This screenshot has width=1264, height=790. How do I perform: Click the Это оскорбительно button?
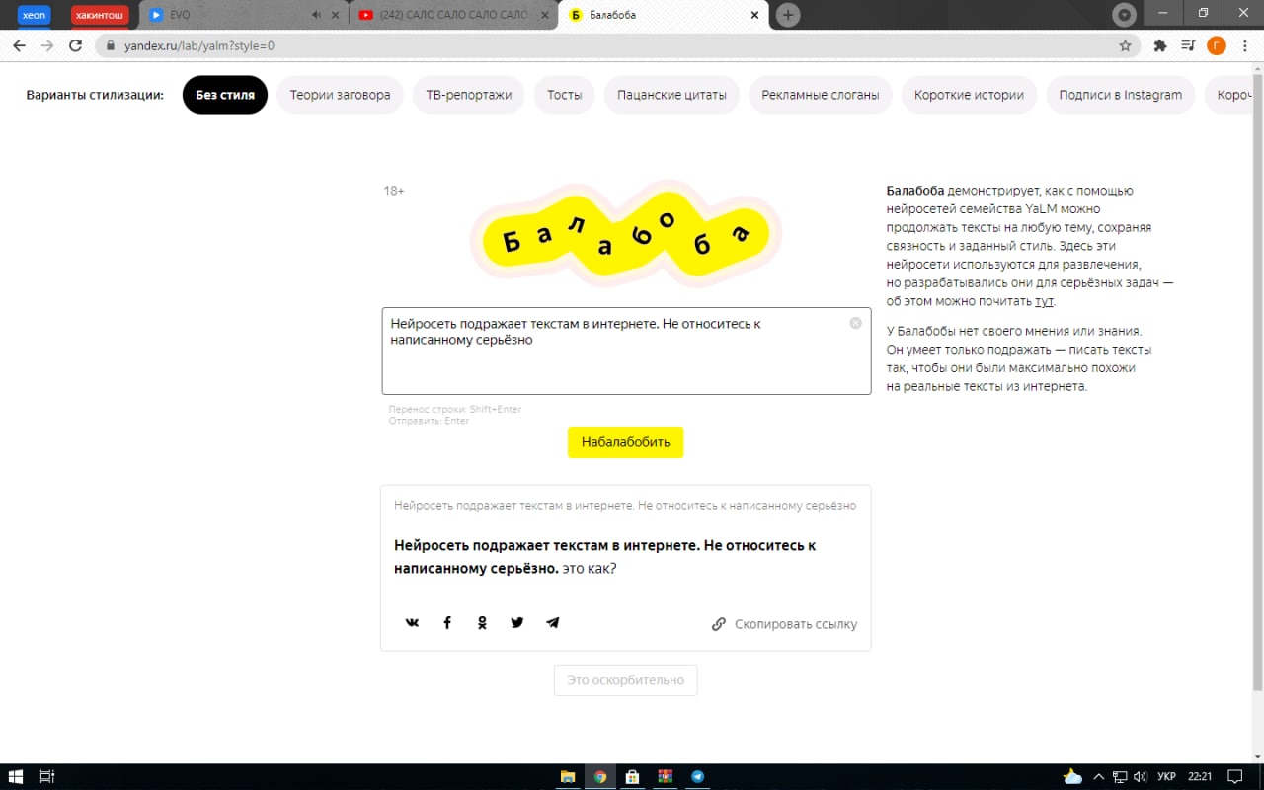coord(625,680)
